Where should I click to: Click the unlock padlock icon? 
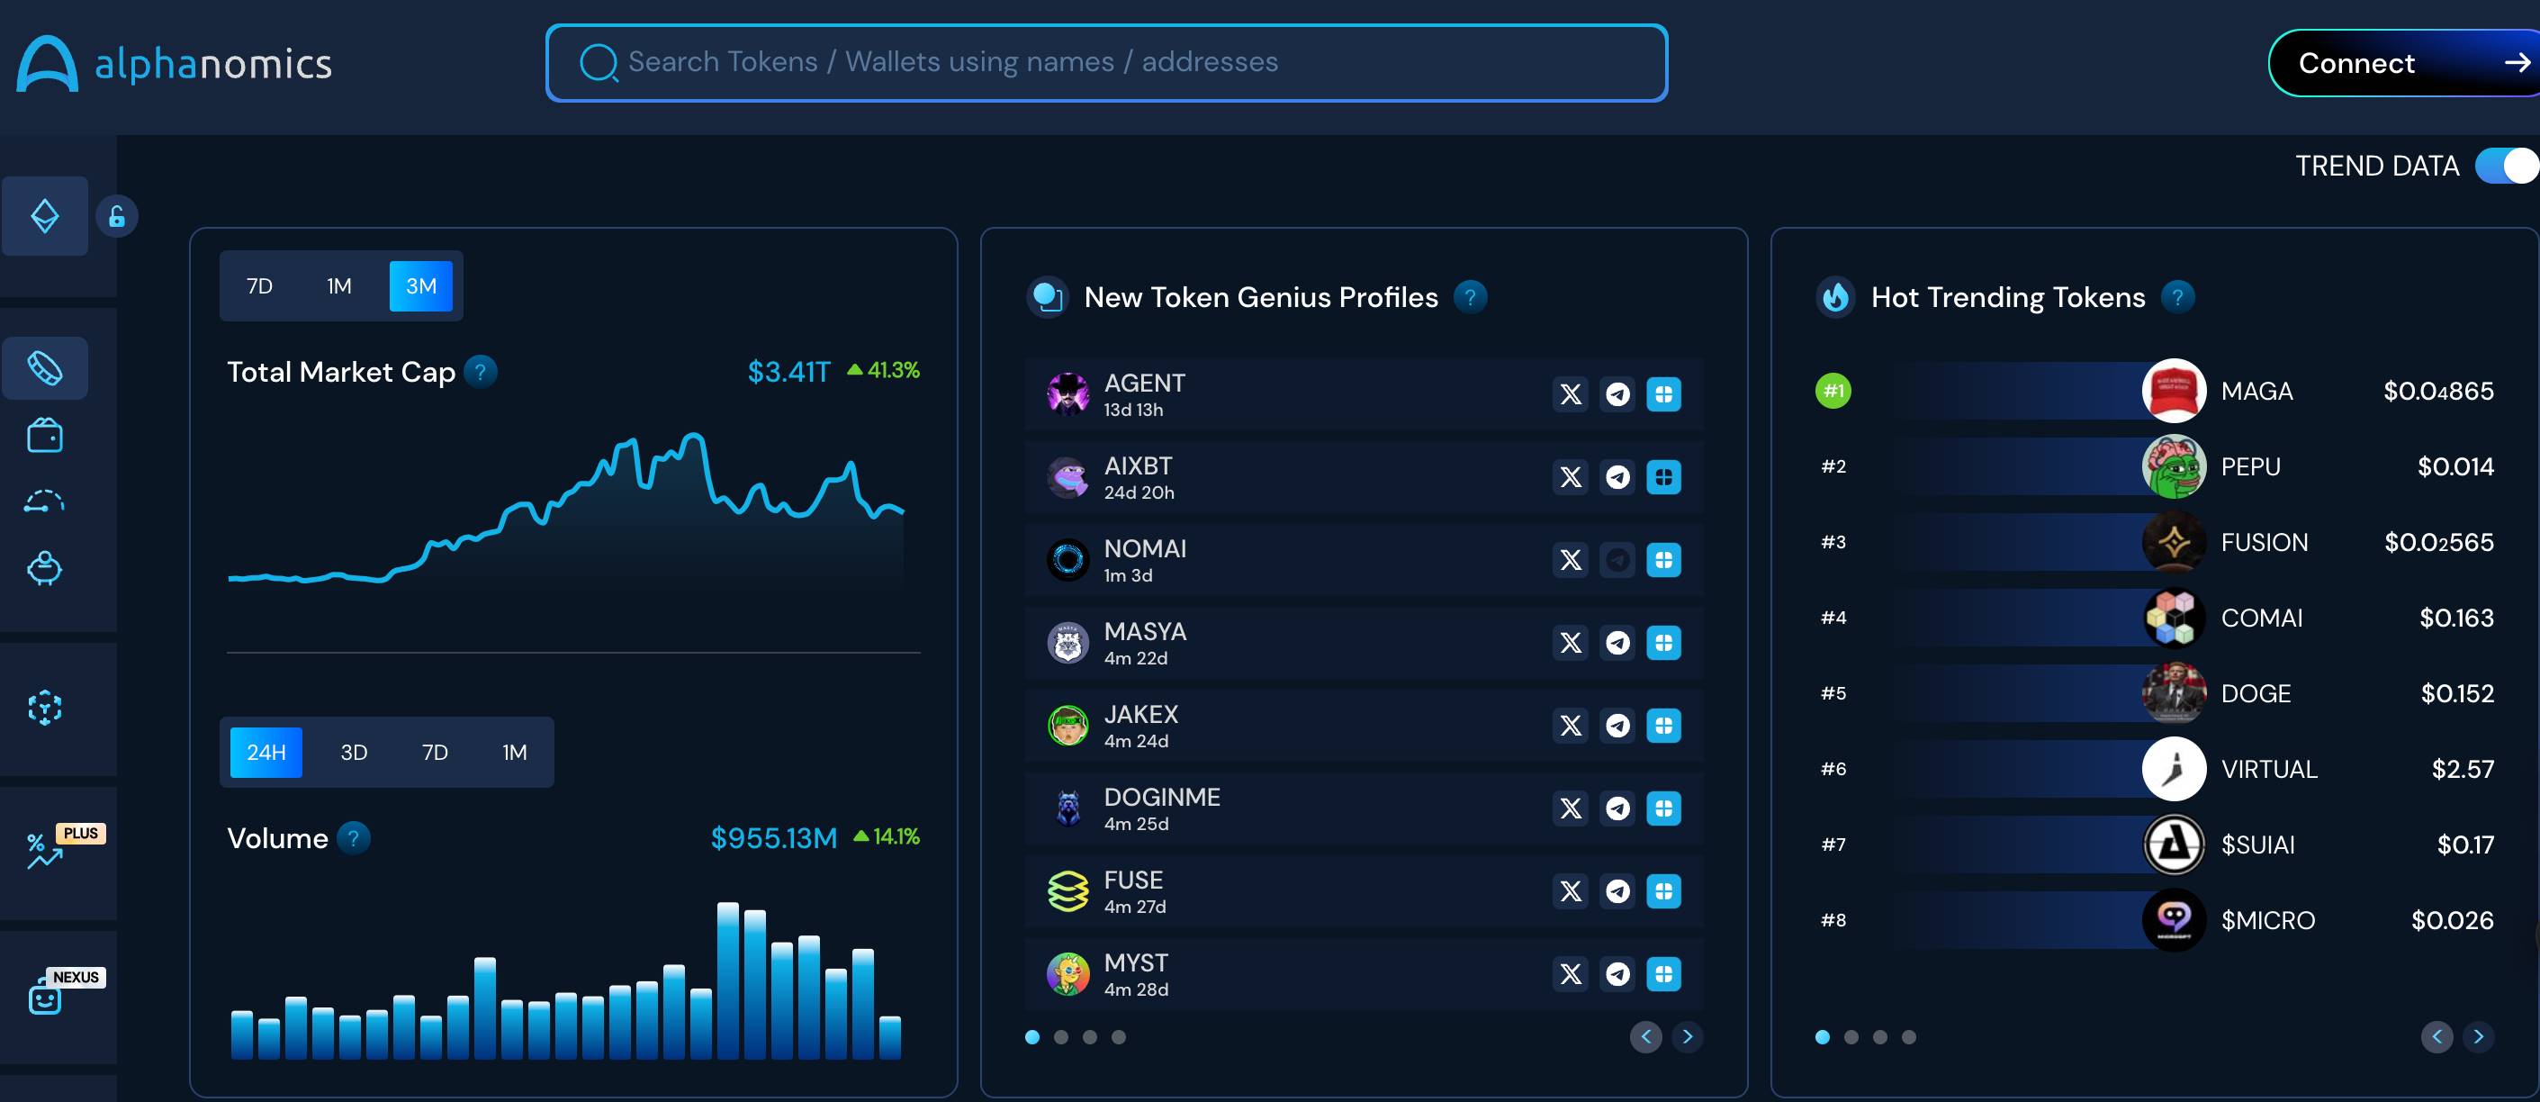116,216
